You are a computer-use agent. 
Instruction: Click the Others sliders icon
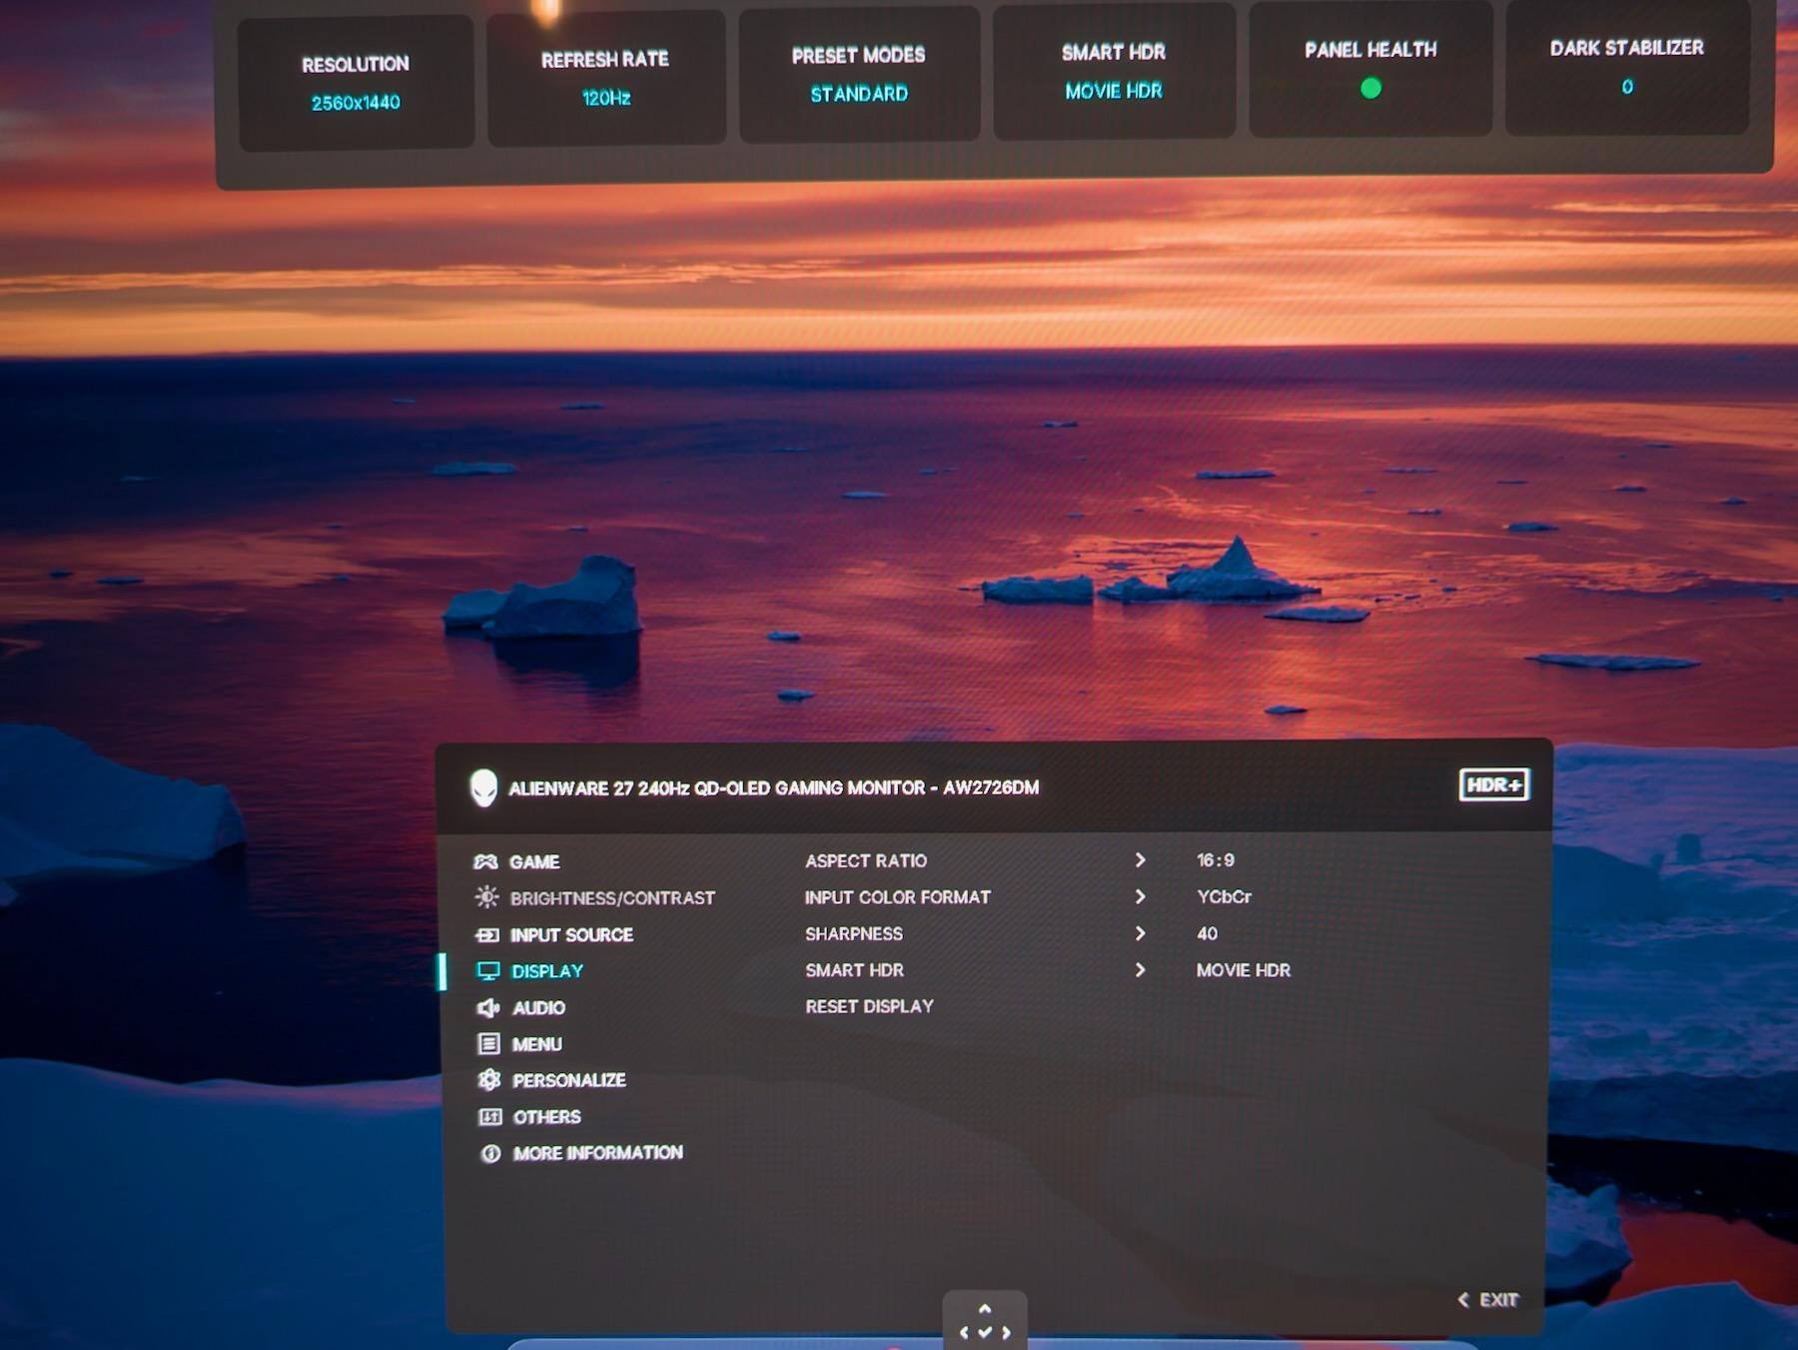[x=489, y=1116]
